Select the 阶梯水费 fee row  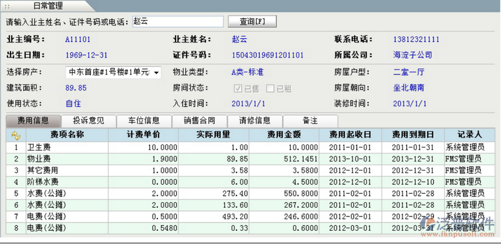click(251, 182)
